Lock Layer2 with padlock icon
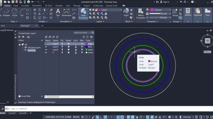This screenshot has height=119, width=213. coord(76,50)
